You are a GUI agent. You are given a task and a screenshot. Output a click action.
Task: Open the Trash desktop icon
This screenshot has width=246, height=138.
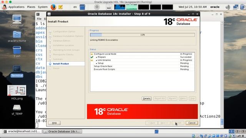pos(17,52)
